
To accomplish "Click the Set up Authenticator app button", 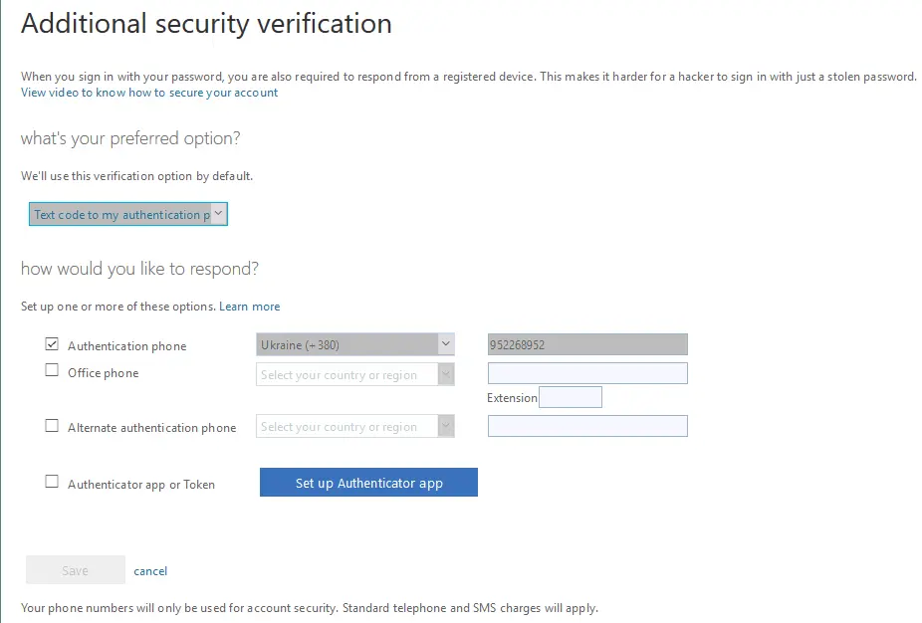I will [x=368, y=483].
